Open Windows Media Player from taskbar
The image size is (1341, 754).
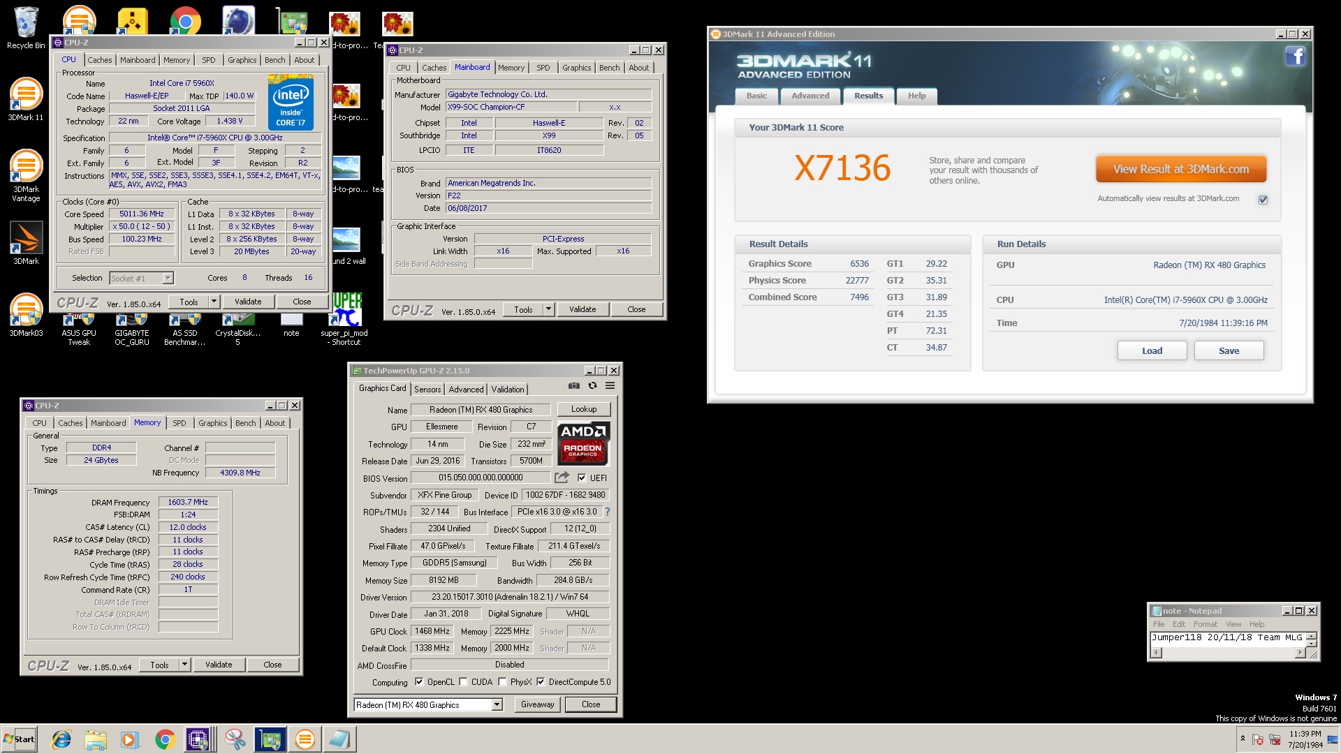(x=130, y=739)
